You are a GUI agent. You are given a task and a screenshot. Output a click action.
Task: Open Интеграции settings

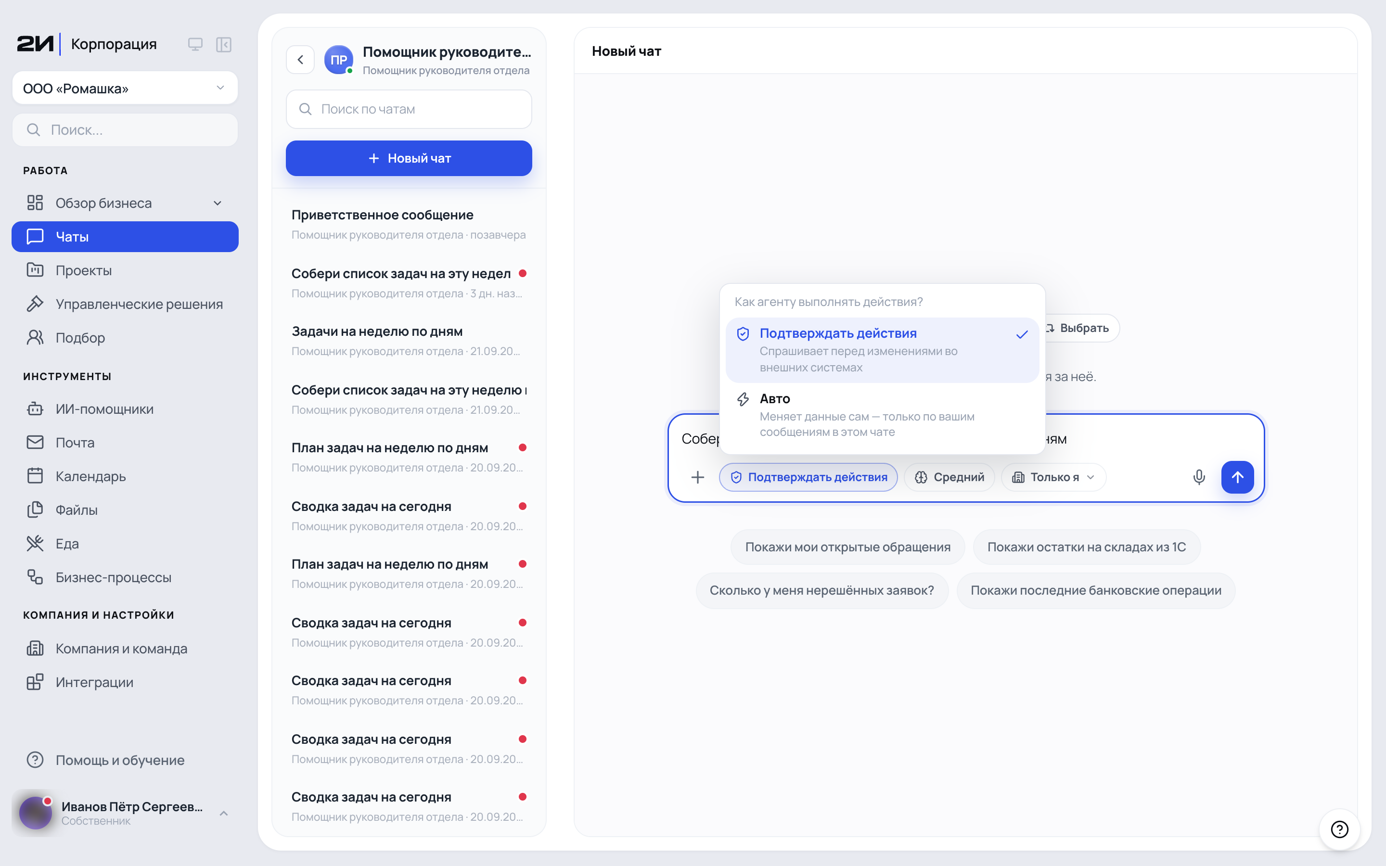pyautogui.click(x=125, y=682)
